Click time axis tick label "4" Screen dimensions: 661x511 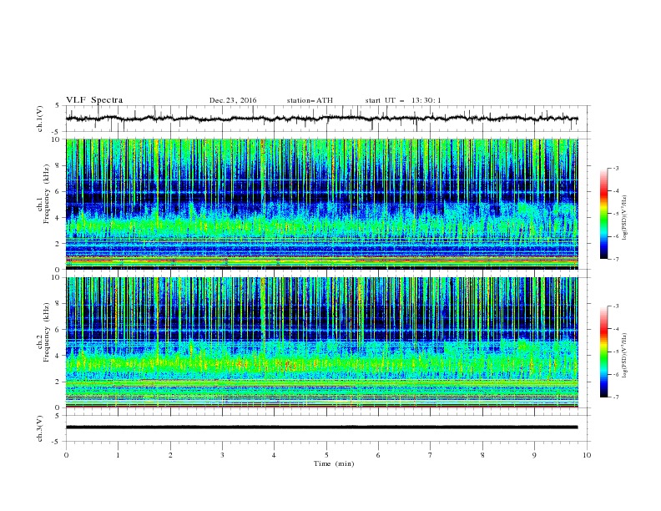pyautogui.click(x=275, y=455)
